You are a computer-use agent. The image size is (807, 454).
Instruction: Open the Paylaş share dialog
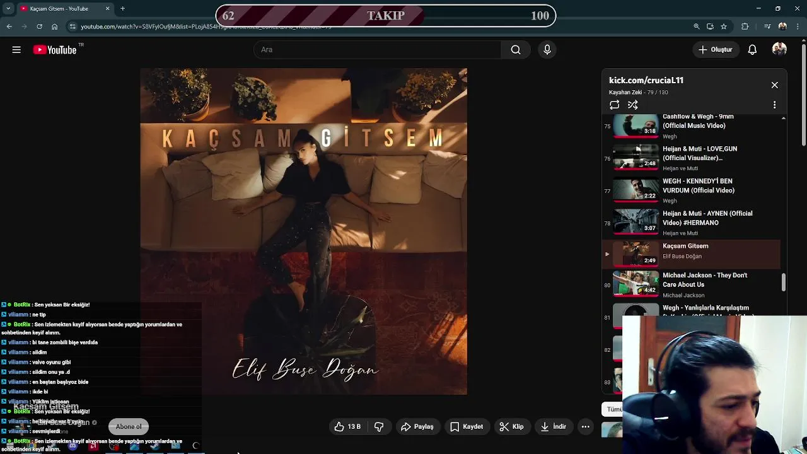[417, 427]
